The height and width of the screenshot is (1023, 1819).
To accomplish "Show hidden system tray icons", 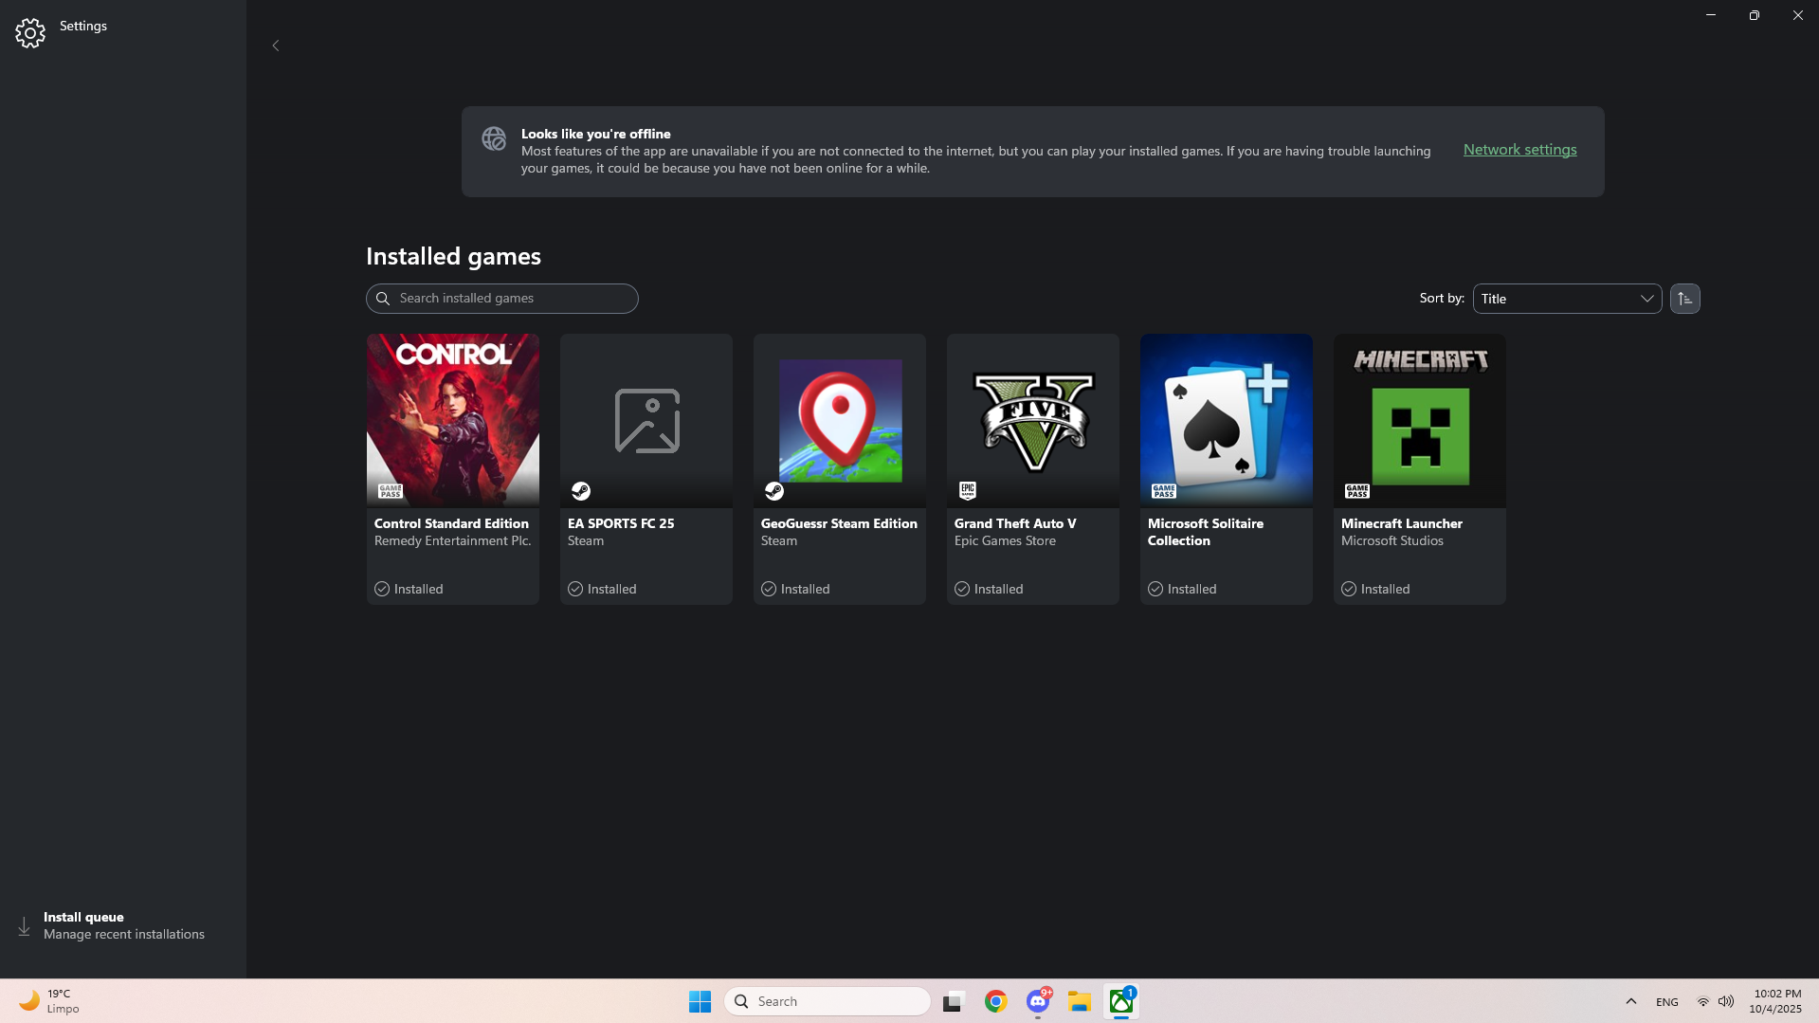I will (1631, 1001).
